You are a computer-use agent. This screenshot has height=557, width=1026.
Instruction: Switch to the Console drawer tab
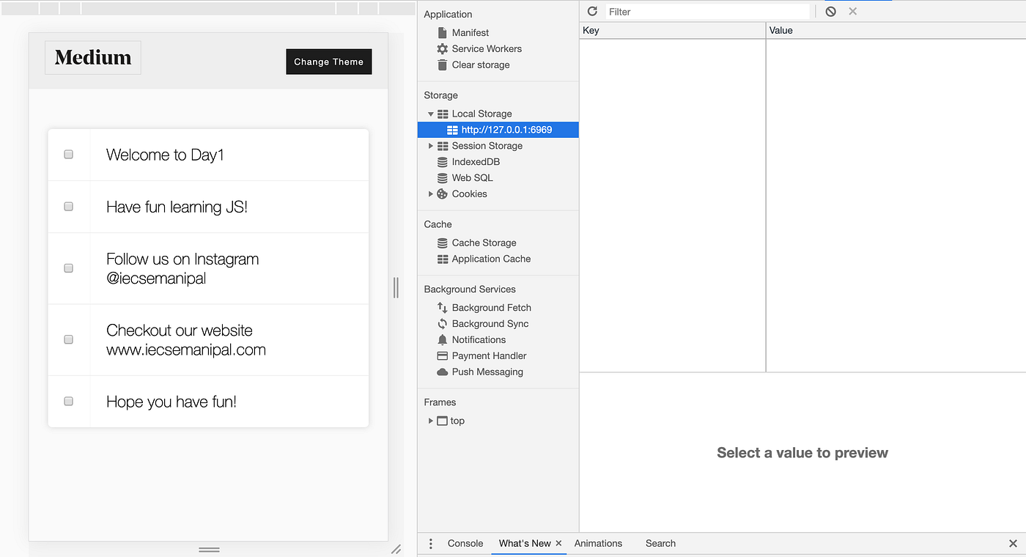point(465,544)
